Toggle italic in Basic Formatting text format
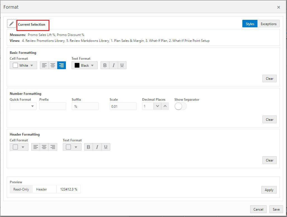This screenshot has width=287, height=217. pyautogui.click(x=113, y=65)
